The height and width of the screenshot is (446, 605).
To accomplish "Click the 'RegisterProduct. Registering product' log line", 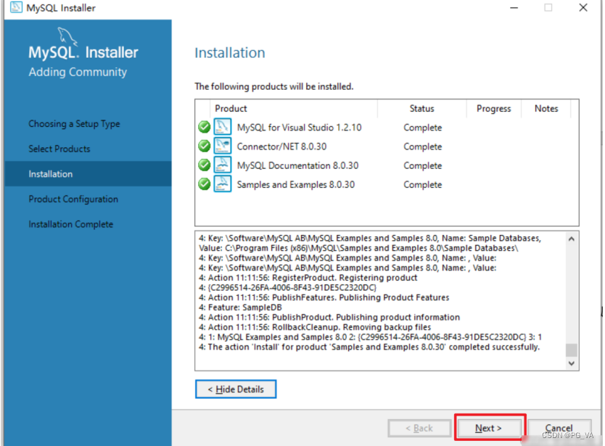I will [308, 278].
